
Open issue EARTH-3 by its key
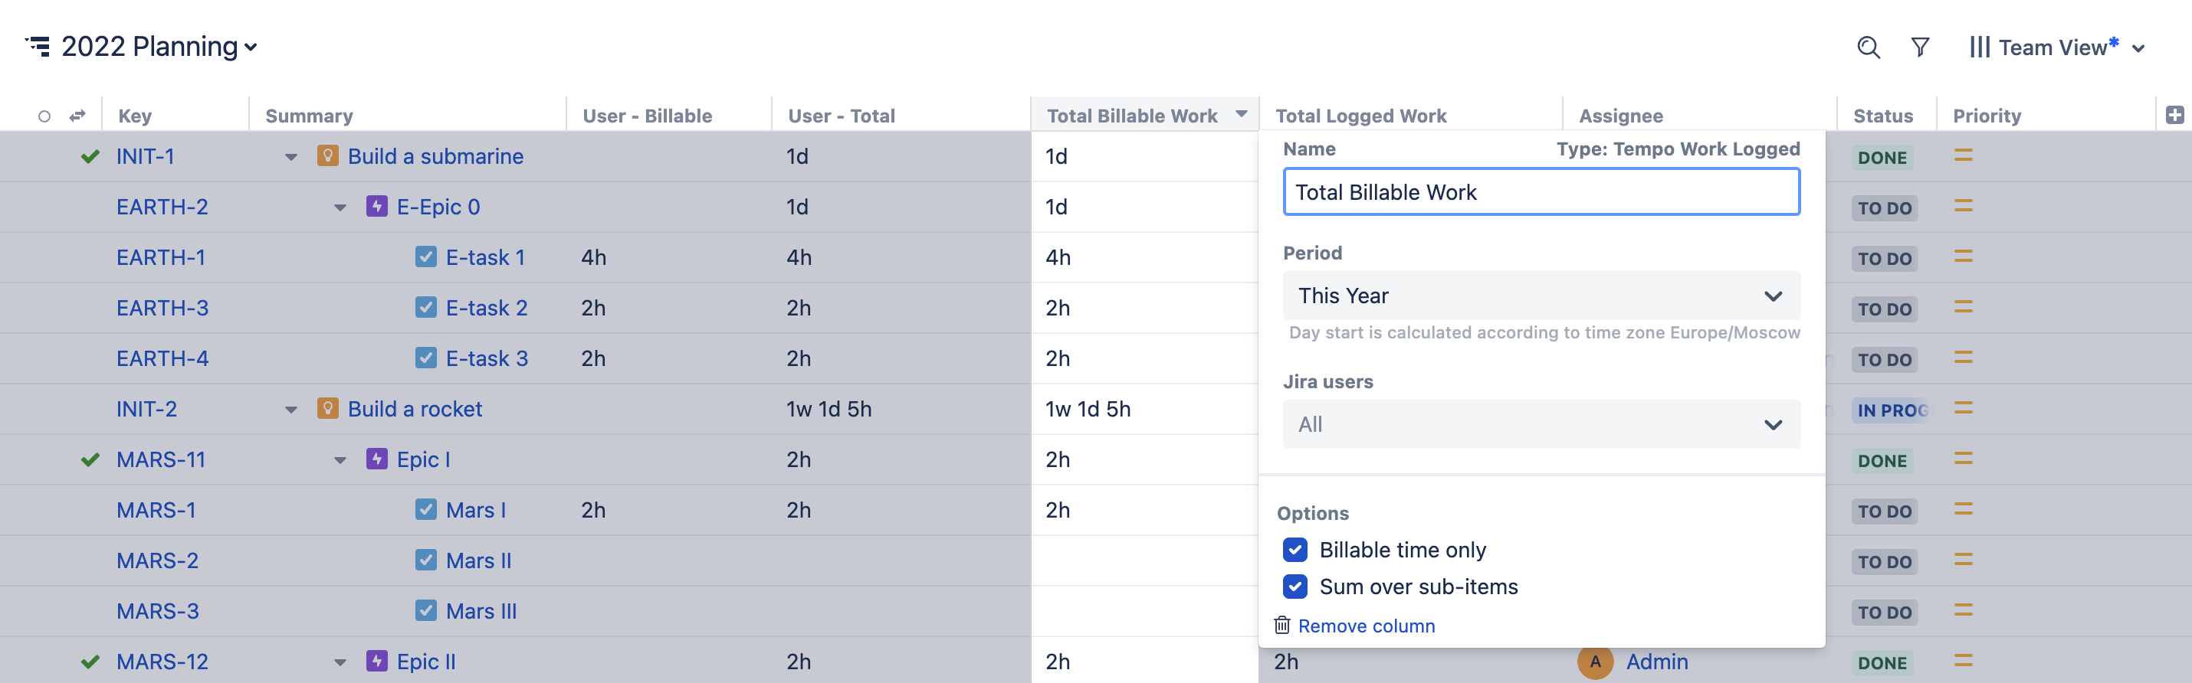click(x=162, y=307)
